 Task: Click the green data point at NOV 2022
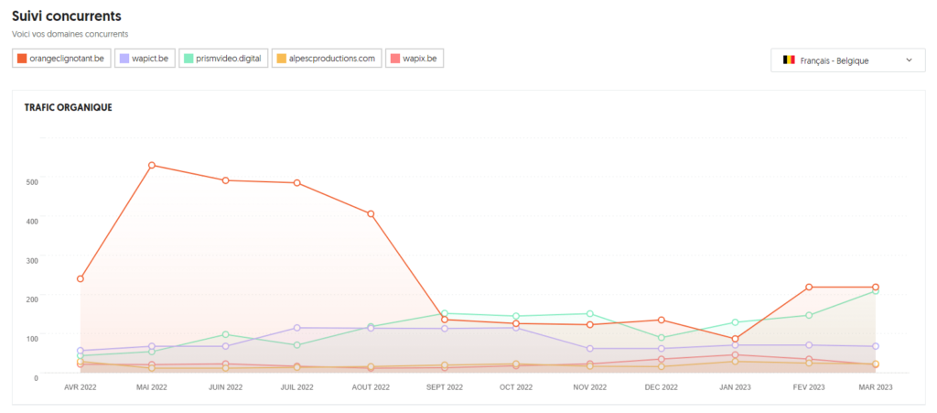point(590,313)
